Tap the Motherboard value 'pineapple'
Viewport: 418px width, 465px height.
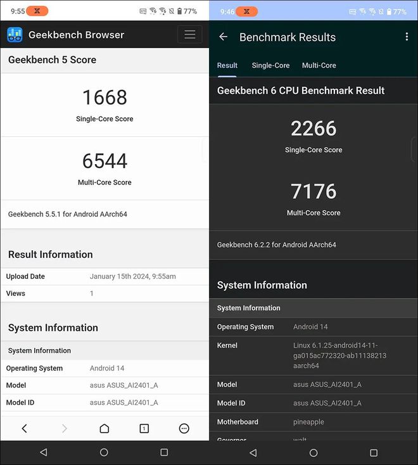coord(308,422)
